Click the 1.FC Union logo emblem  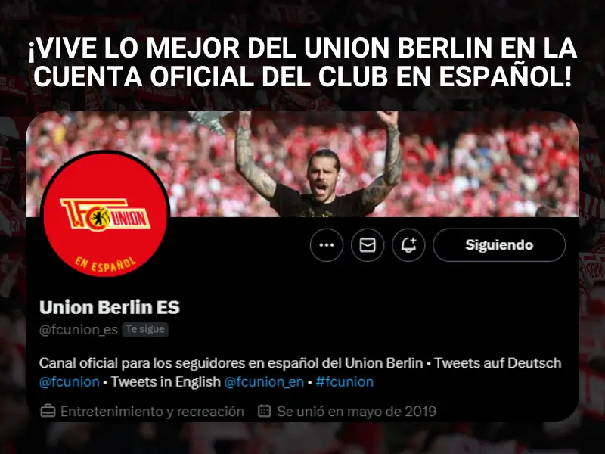[x=105, y=215]
